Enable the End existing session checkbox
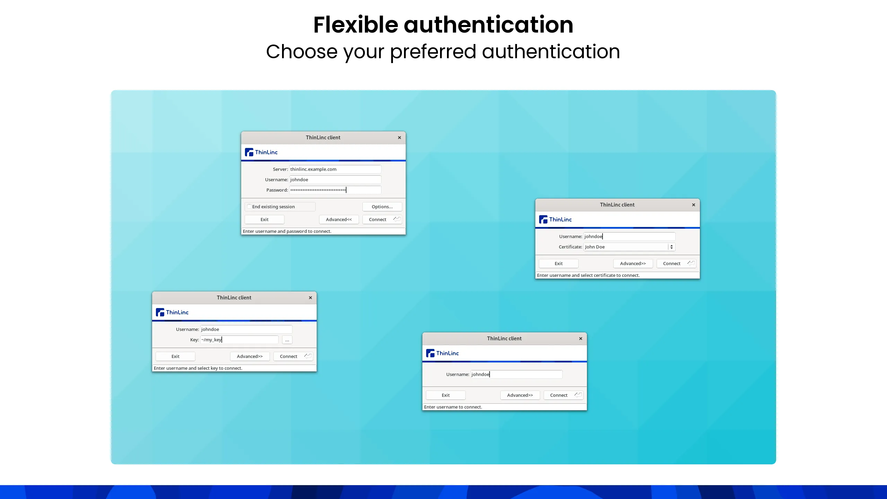The height and width of the screenshot is (499, 887). pyautogui.click(x=249, y=207)
